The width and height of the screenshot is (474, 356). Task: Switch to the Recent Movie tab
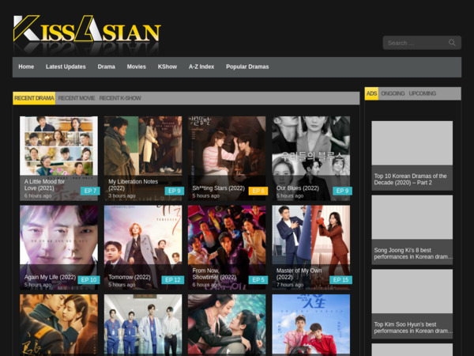tap(77, 98)
